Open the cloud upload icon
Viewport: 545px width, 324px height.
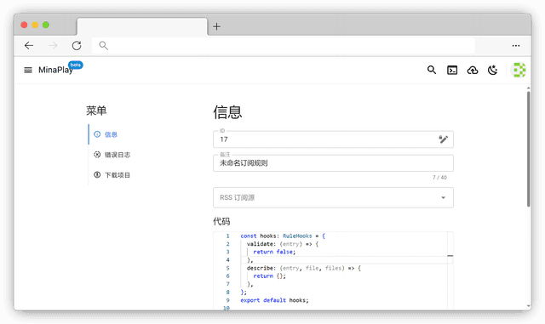point(473,70)
